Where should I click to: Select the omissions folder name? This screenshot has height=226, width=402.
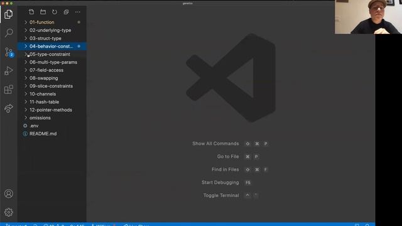point(40,118)
